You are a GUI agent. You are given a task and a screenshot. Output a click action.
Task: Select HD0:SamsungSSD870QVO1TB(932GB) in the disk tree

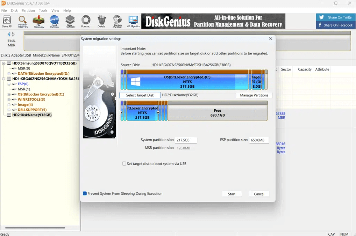(44, 63)
